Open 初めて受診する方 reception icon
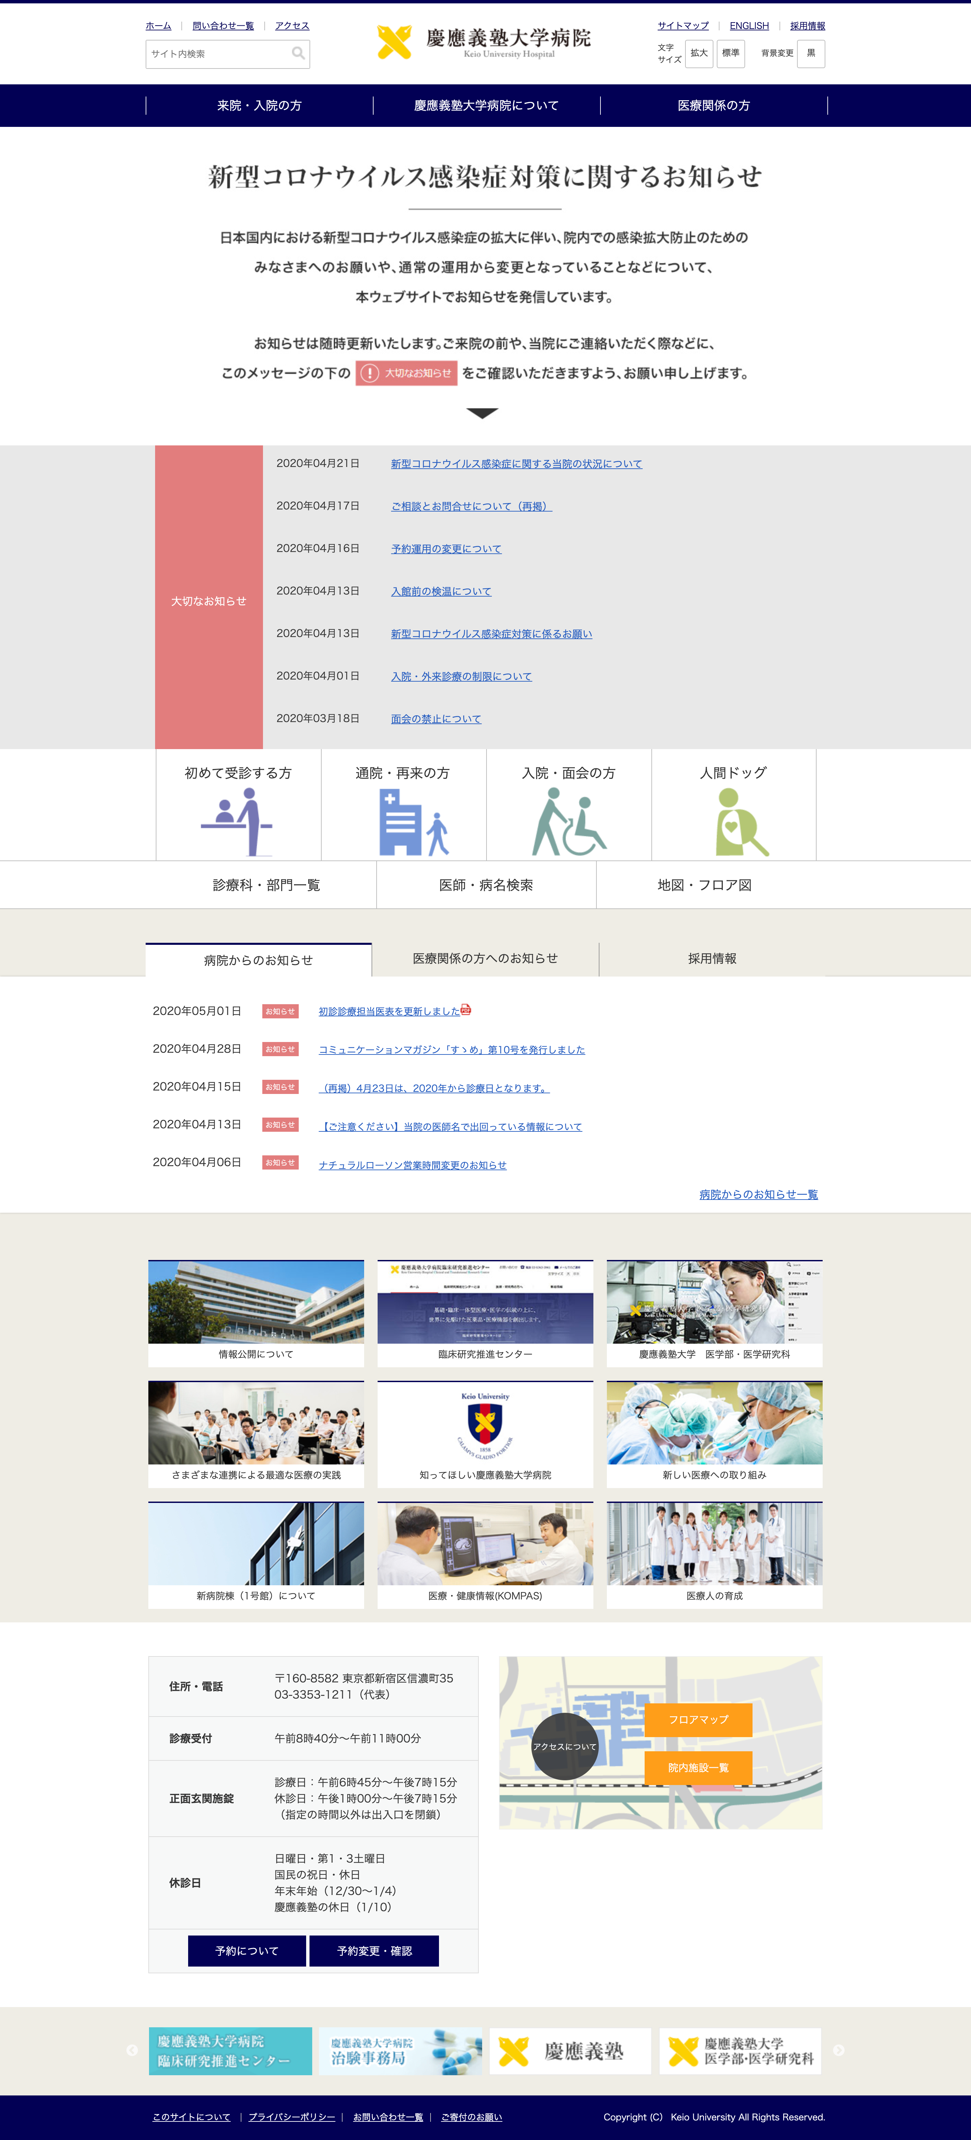 click(237, 822)
